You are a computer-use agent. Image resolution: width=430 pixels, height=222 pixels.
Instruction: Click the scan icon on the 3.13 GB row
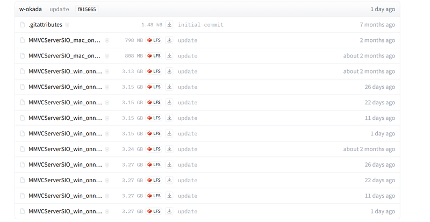pos(107,71)
